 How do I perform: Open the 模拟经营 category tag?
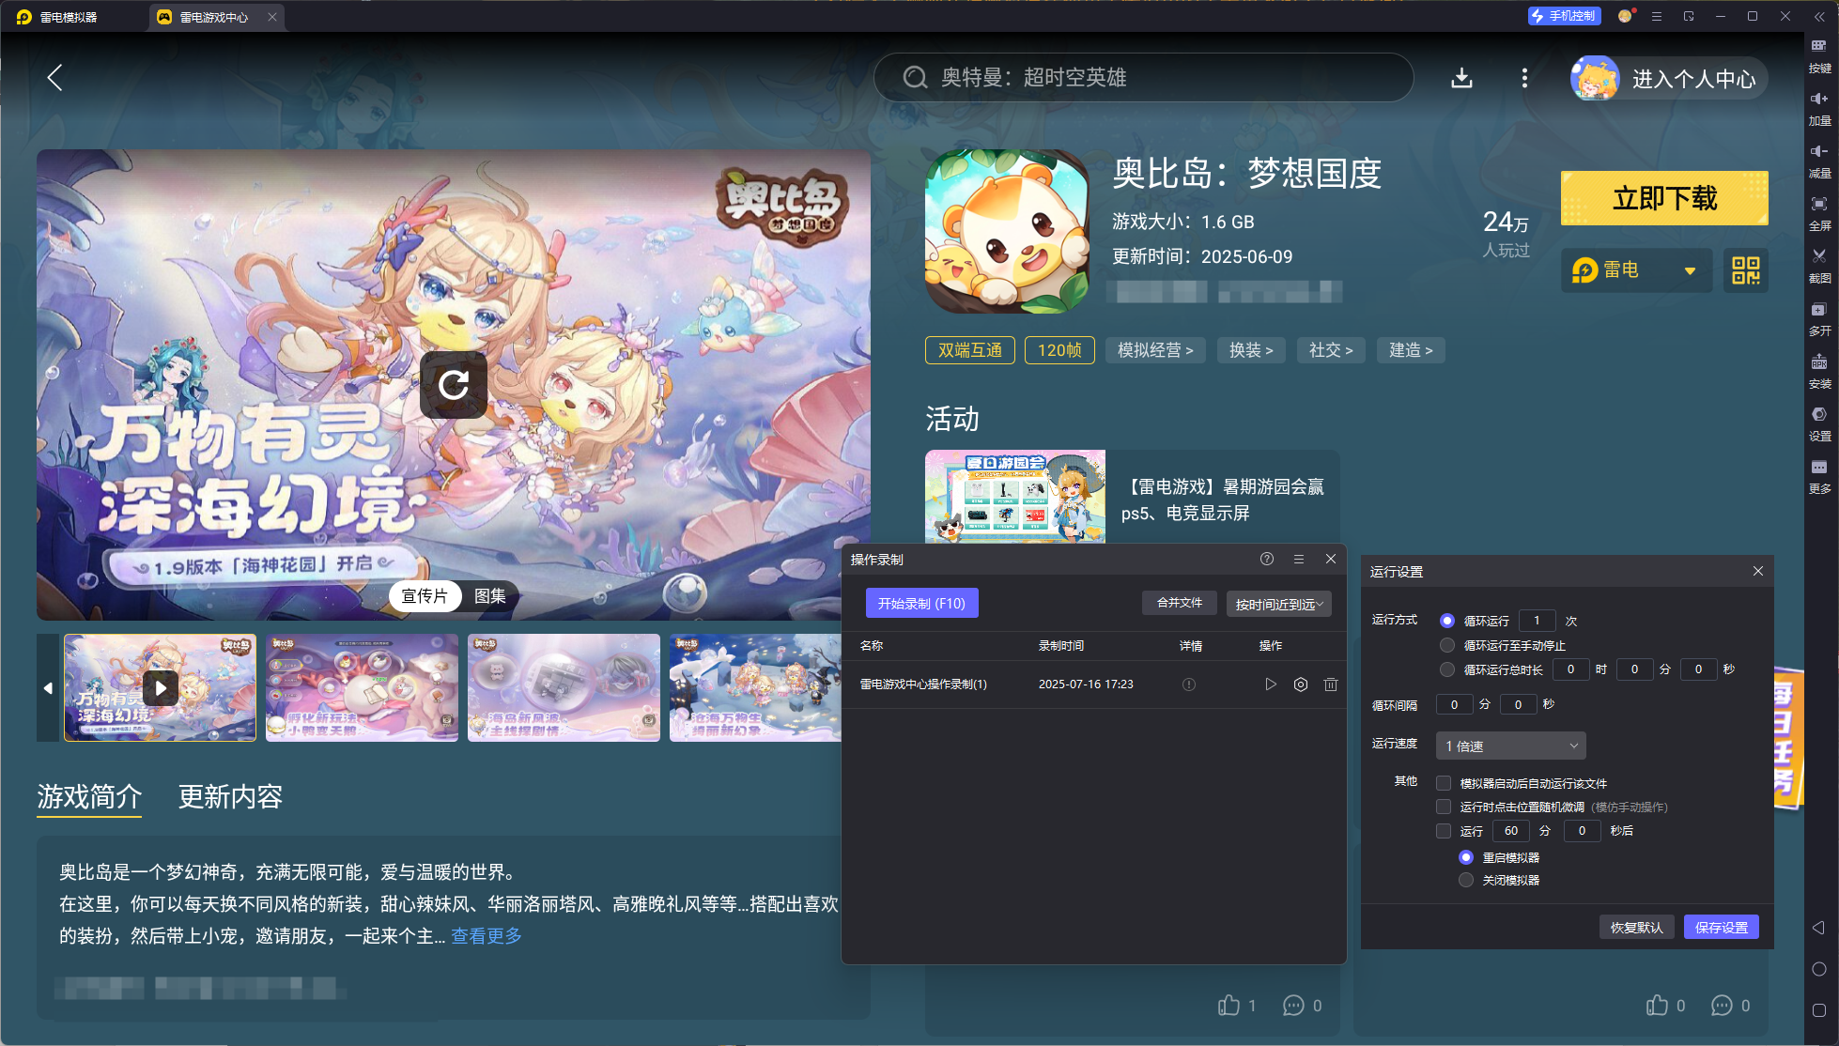point(1155,350)
